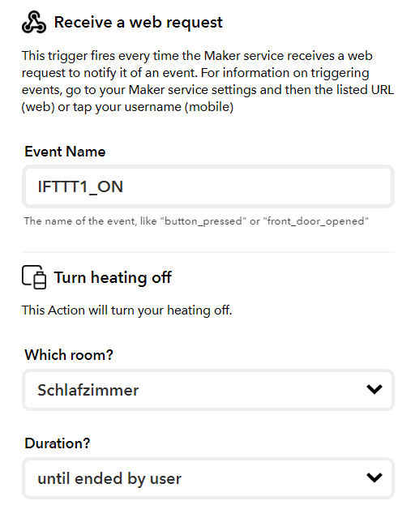Click the 'front_door_opened' example text
Image resolution: width=415 pixels, height=518 pixels.
coord(315,221)
